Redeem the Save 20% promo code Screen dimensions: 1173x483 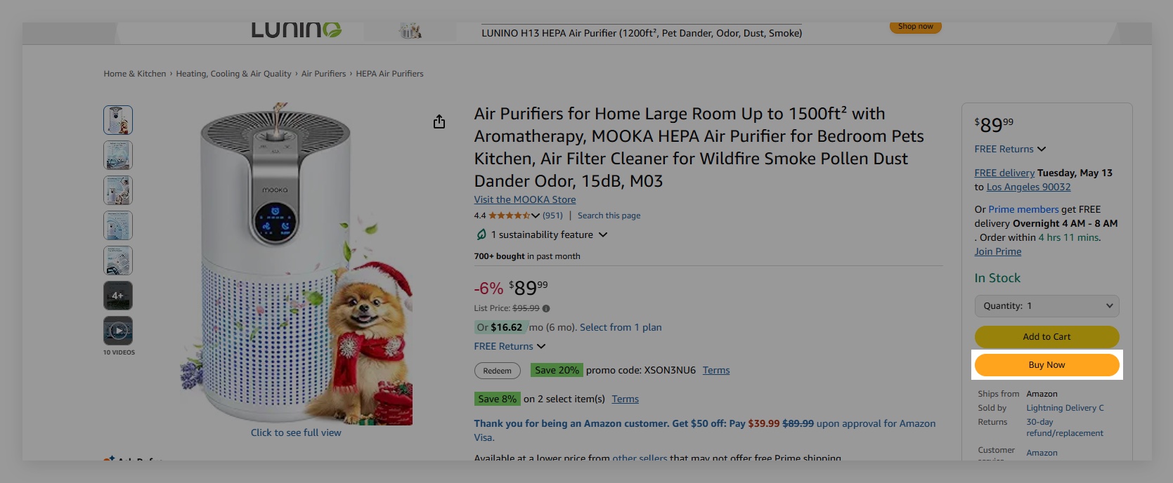coord(498,371)
